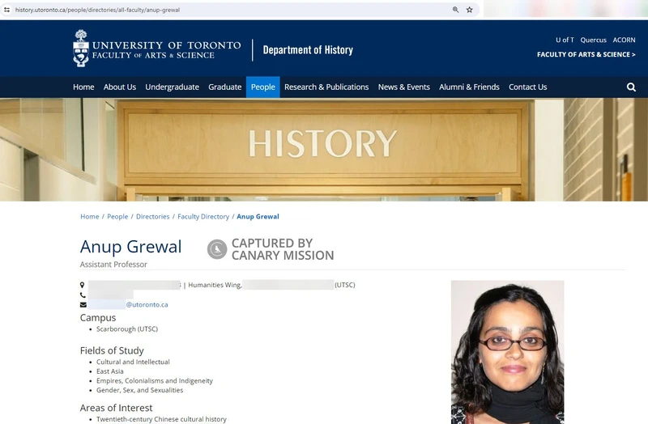
Task: Open the Undergraduate menu
Action: point(172,87)
